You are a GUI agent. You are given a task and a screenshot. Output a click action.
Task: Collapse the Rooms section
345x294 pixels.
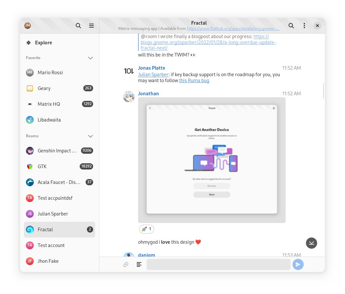click(91, 136)
